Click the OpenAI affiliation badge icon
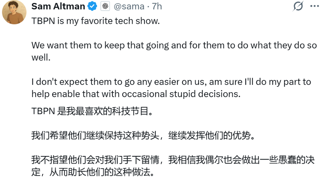Viewport: 323px width, 179px height. tap(105, 6)
